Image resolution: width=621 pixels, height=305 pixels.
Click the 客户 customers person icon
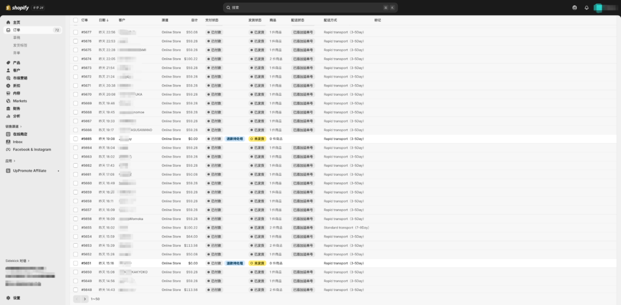[x=8, y=70]
